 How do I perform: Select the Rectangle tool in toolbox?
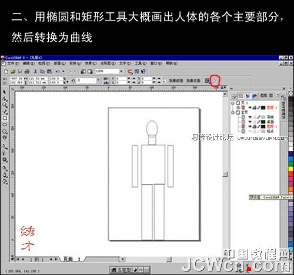coord(5,118)
